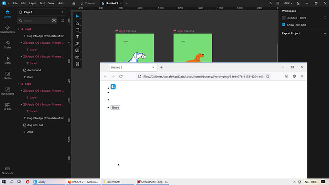The height and width of the screenshot is (185, 329).
Task: Bookmark the page with star icon
Action: click(268, 77)
